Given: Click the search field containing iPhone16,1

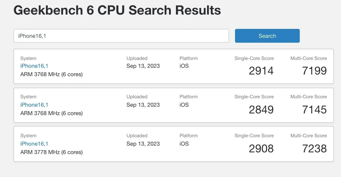Looking at the screenshot, I should tap(121, 36).
